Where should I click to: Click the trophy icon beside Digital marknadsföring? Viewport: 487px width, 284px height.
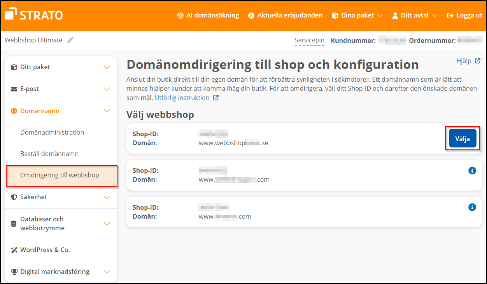click(x=14, y=272)
